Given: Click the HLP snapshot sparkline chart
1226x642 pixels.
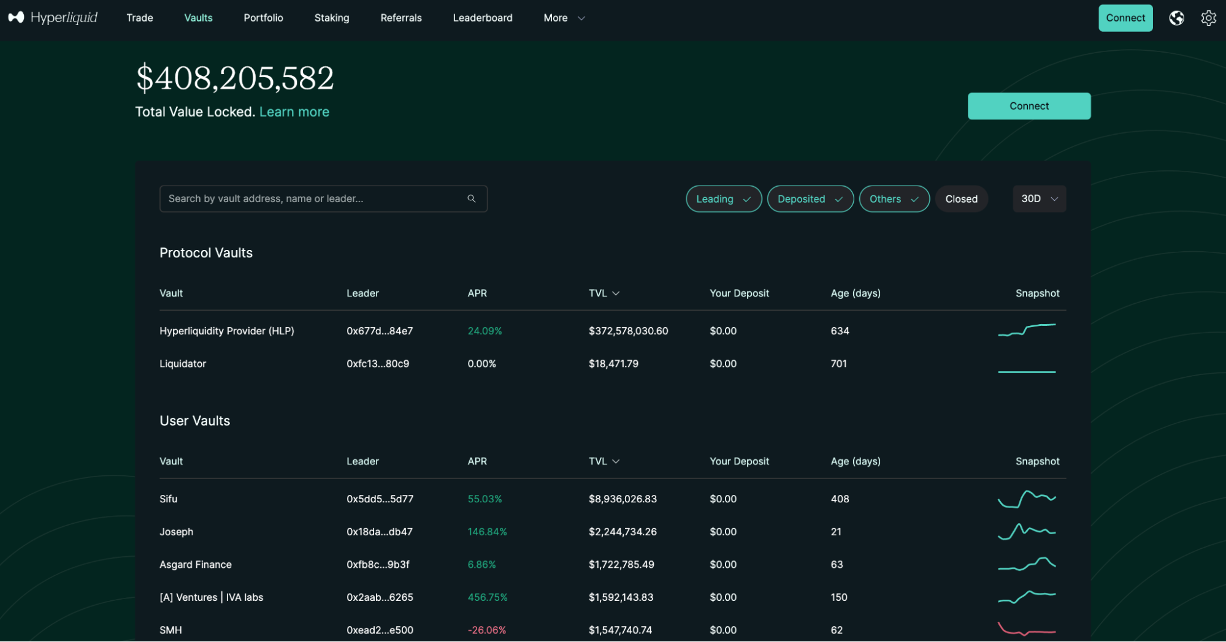Looking at the screenshot, I should [x=1027, y=331].
